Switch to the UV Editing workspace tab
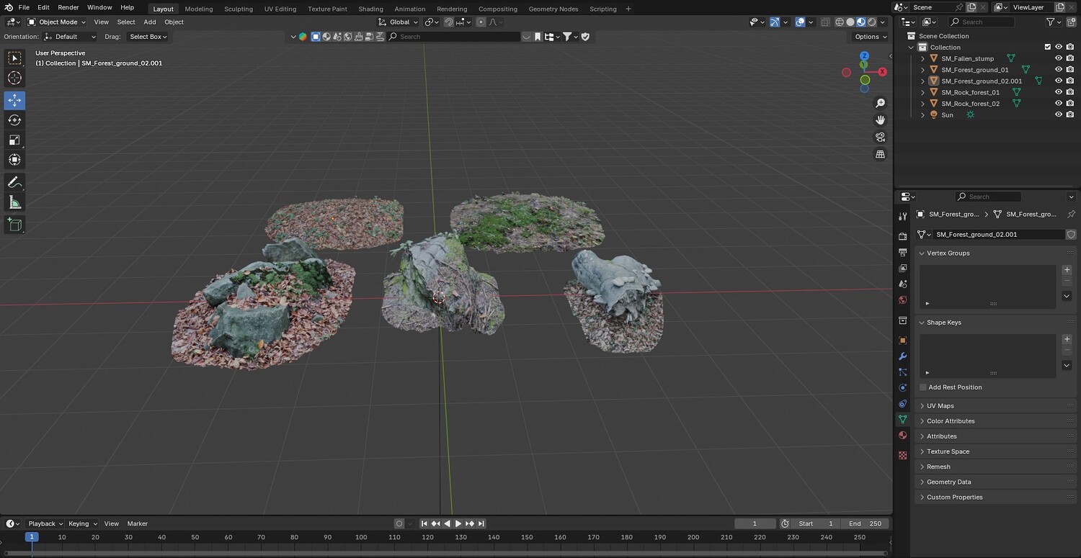The image size is (1081, 558). pyautogui.click(x=280, y=9)
